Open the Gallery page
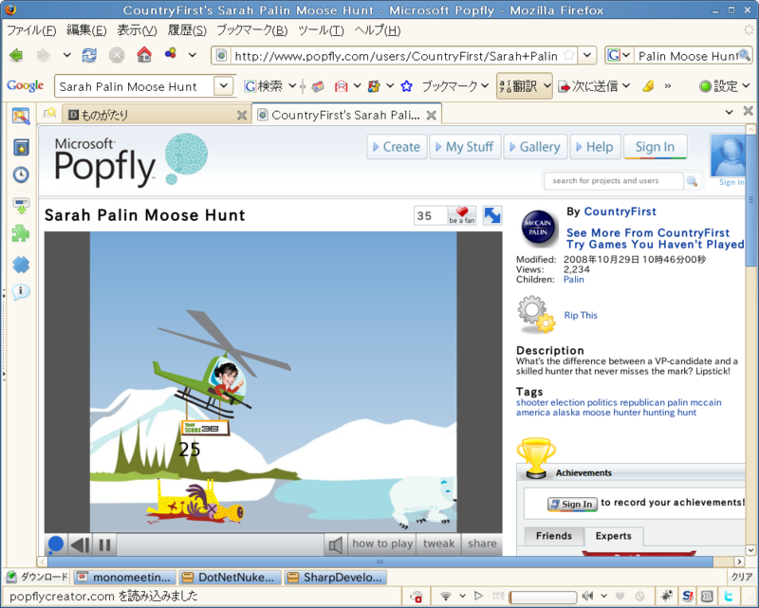The height and width of the screenshot is (608, 759). 535,147
